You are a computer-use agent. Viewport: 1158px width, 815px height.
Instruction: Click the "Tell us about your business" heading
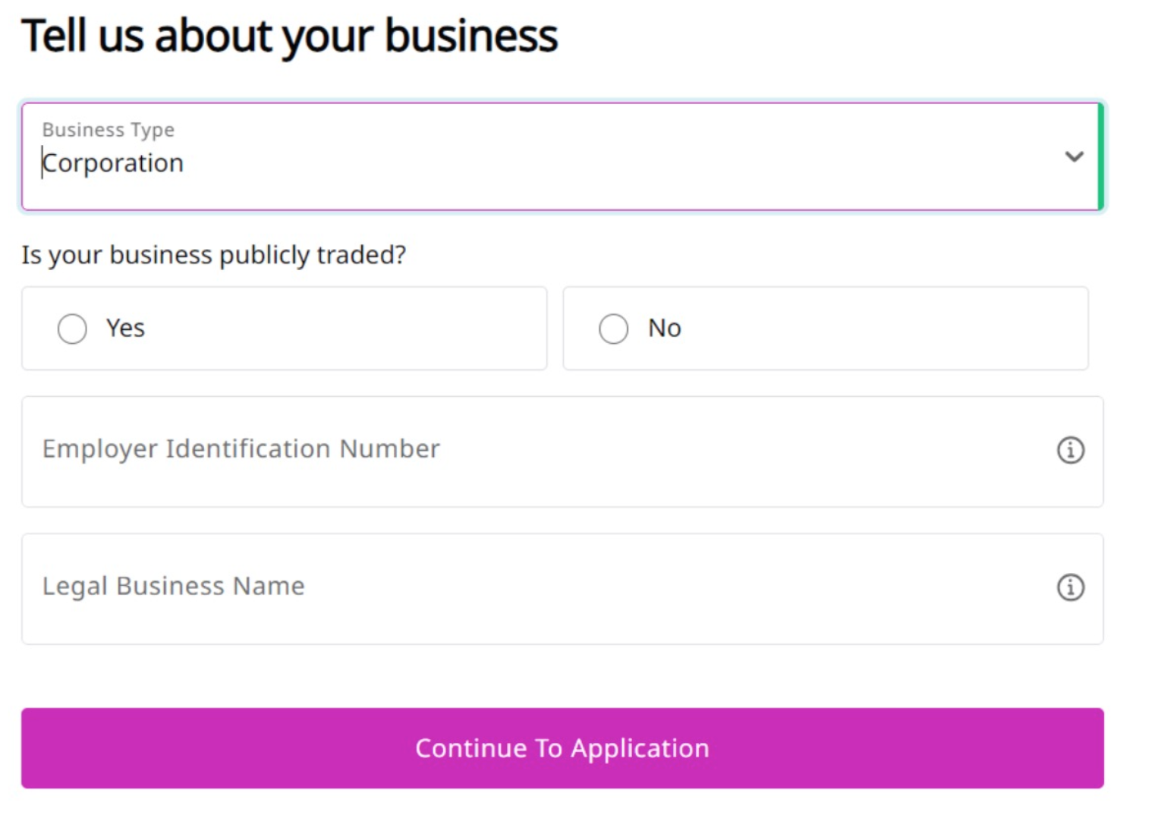coord(289,36)
